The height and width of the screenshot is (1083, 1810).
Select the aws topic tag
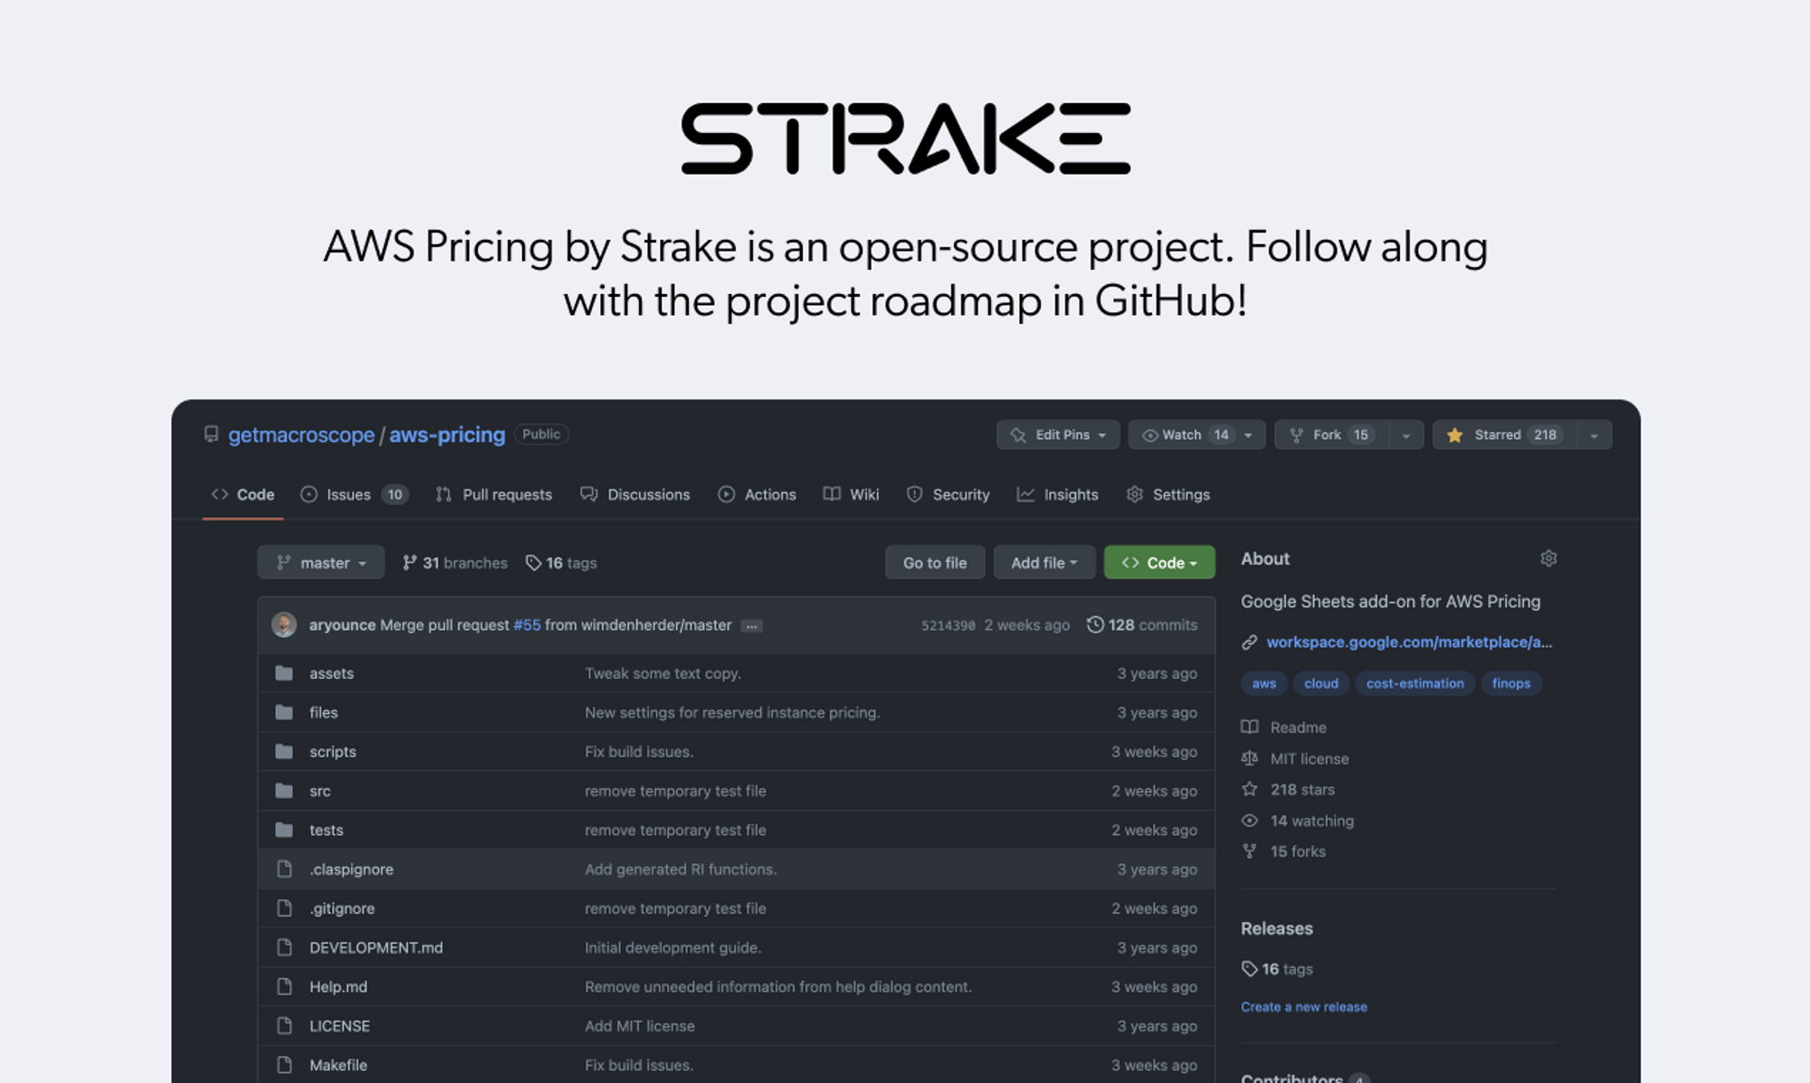(x=1264, y=684)
